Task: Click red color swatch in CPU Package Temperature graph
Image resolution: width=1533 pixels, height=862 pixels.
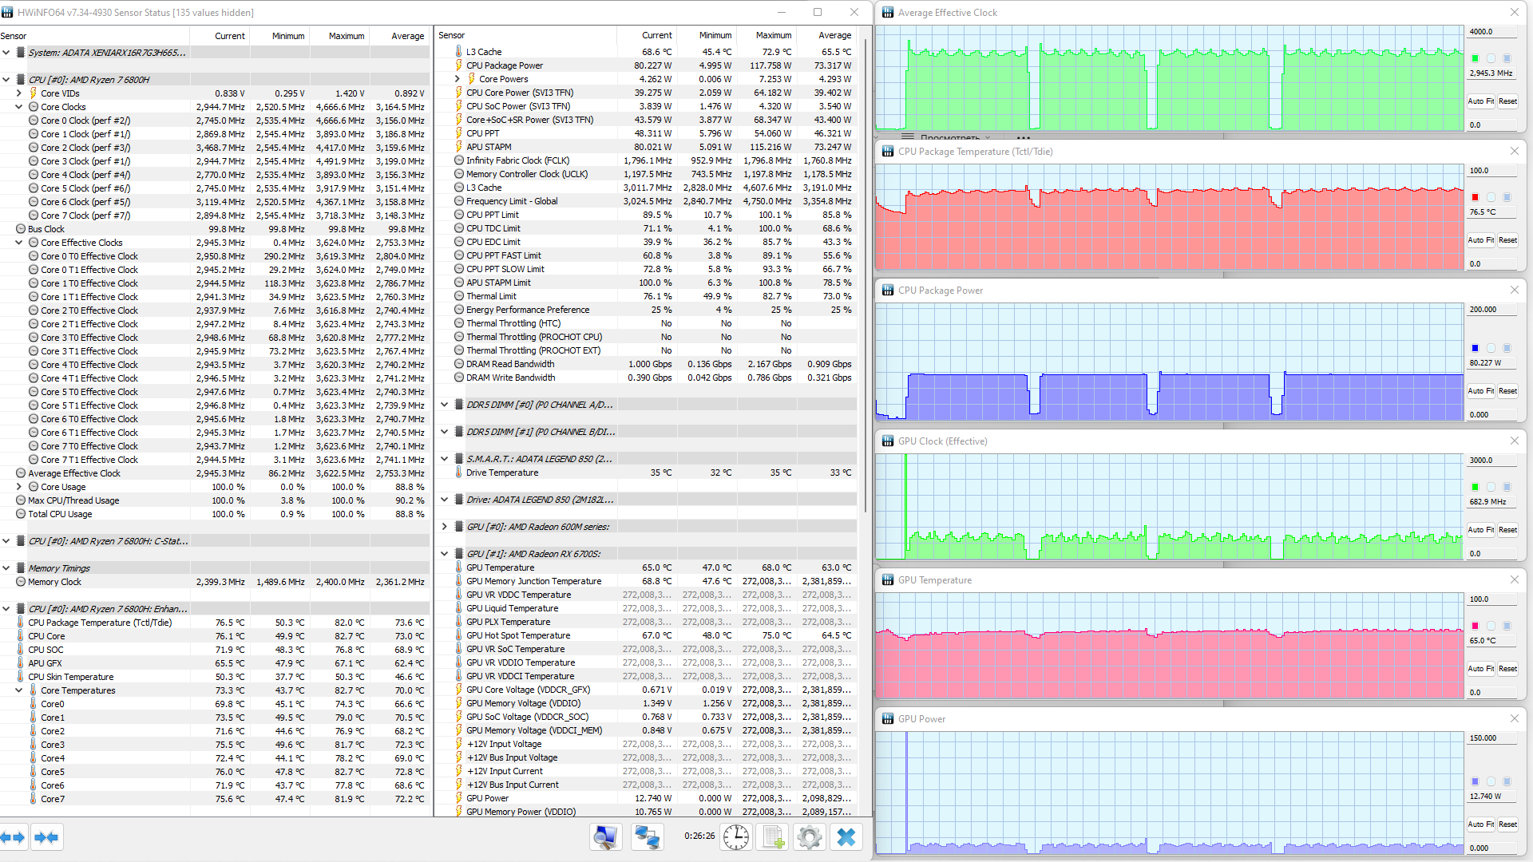Action: click(1475, 197)
